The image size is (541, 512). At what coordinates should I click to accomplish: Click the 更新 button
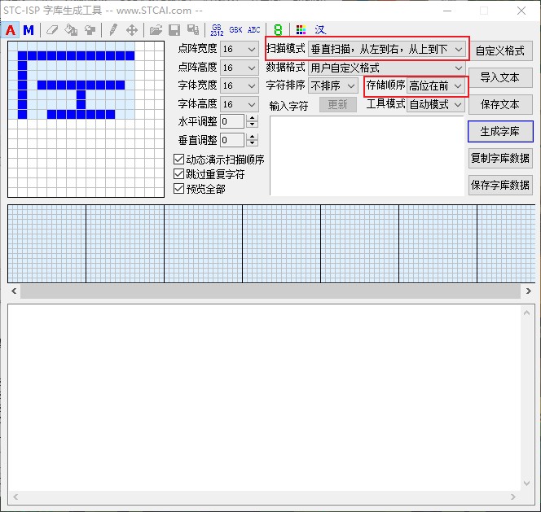(338, 104)
